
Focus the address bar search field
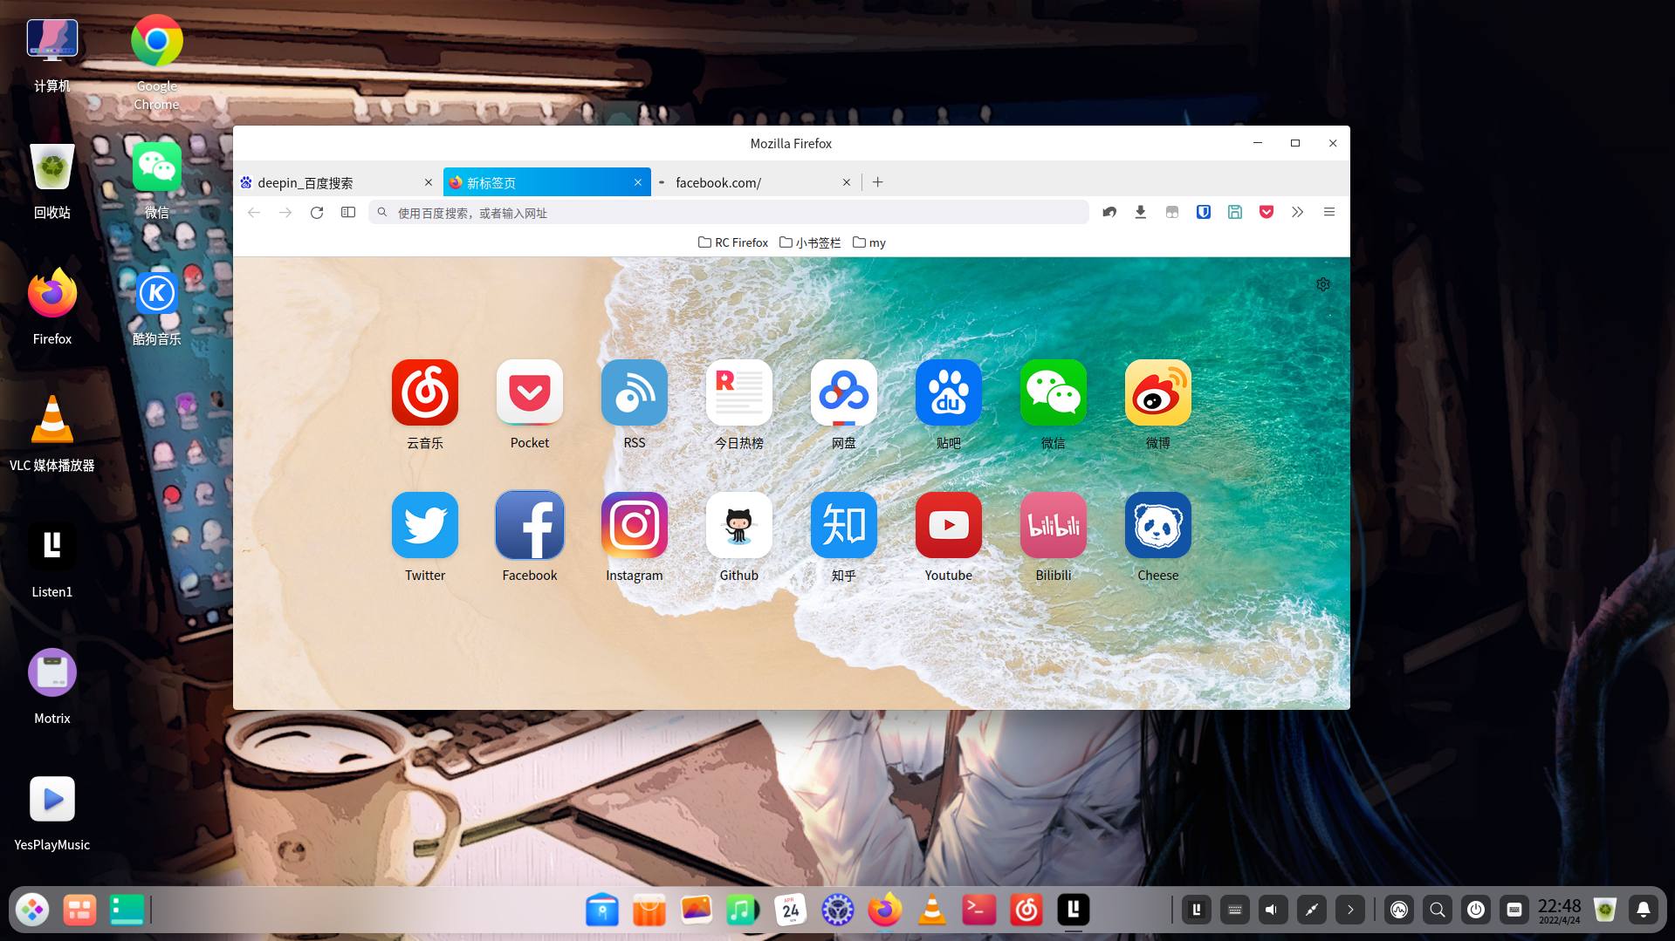pos(729,213)
